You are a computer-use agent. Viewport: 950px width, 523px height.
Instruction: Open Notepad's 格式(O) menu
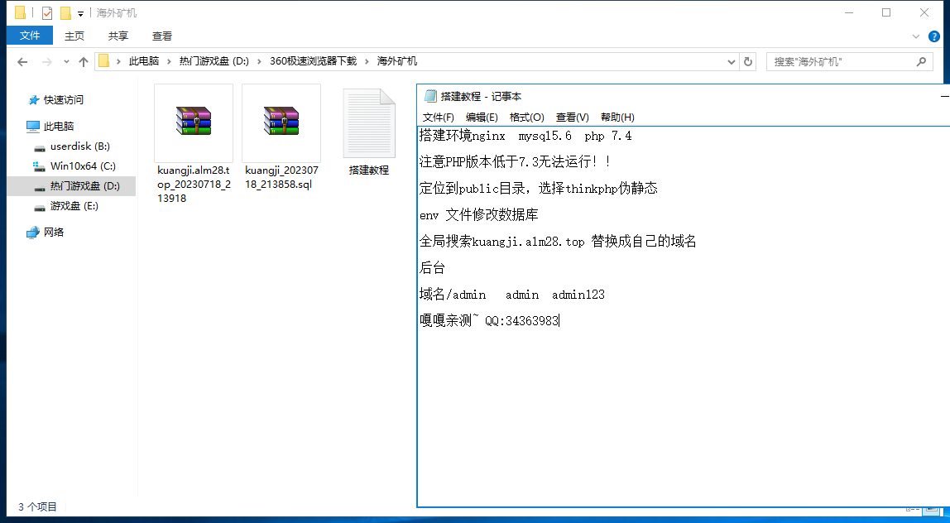click(x=526, y=117)
